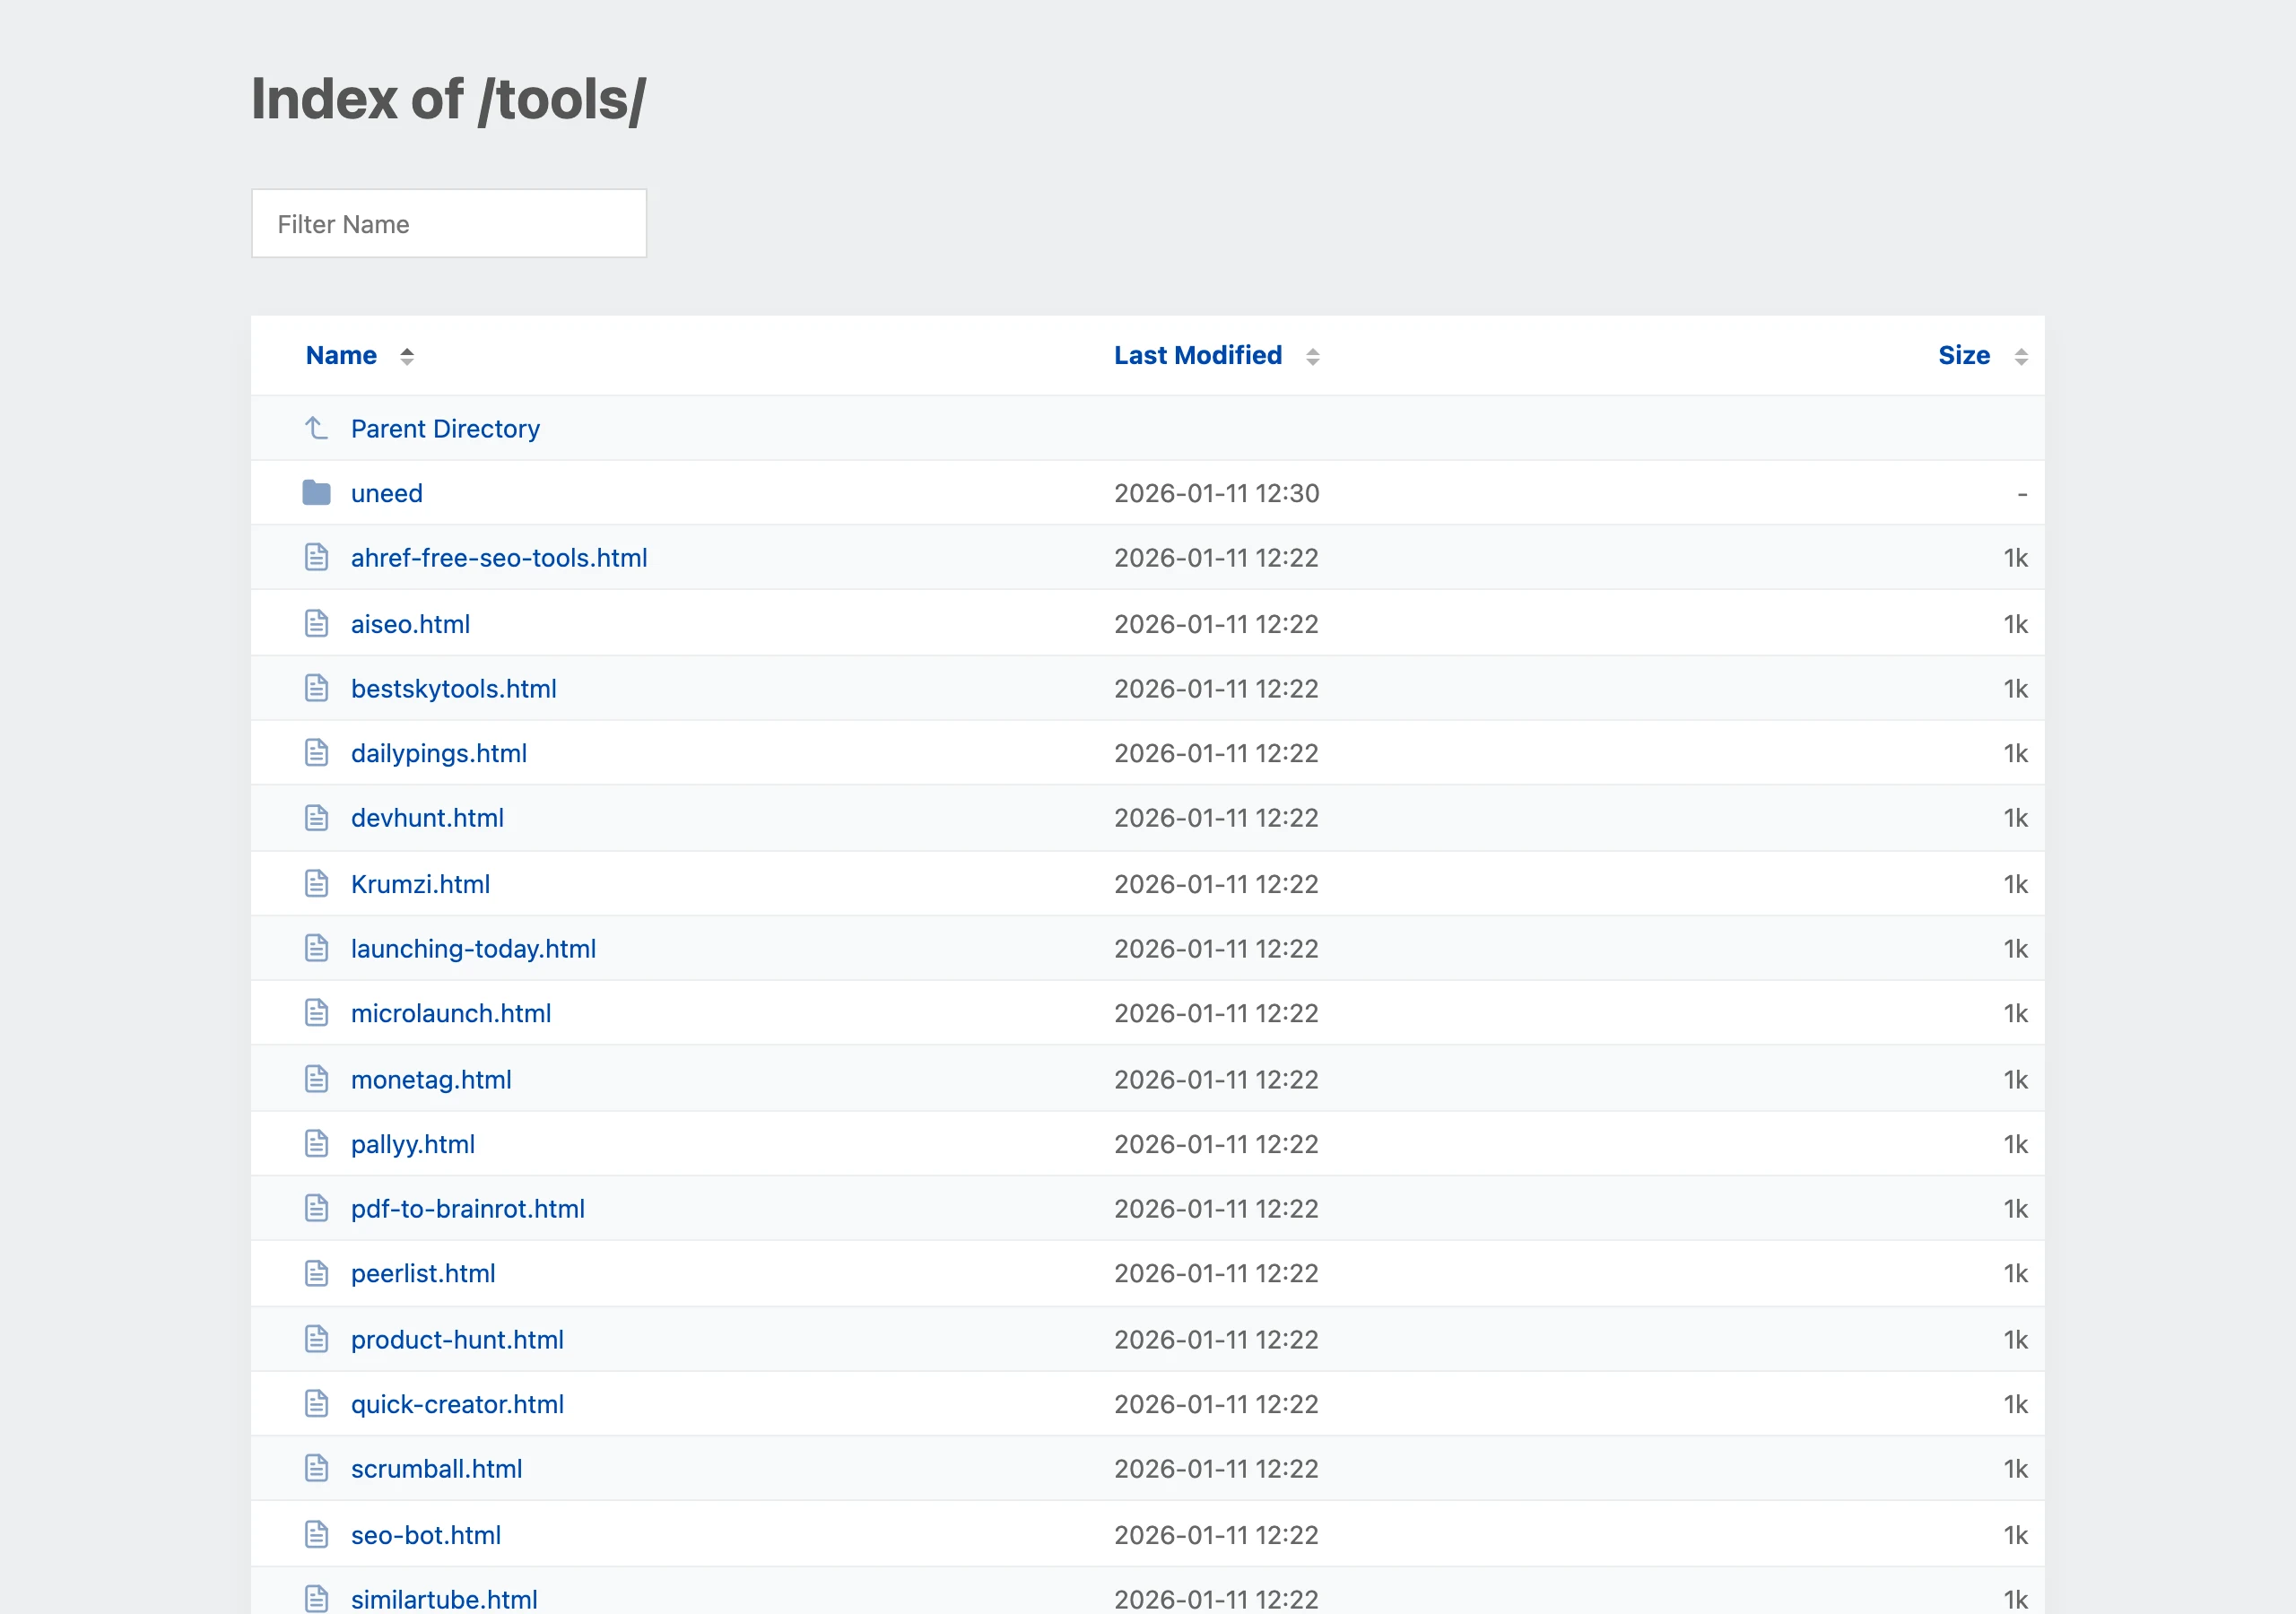This screenshot has height=1614, width=2296.
Task: Click the file icon beside aiseo.html
Action: click(316, 623)
